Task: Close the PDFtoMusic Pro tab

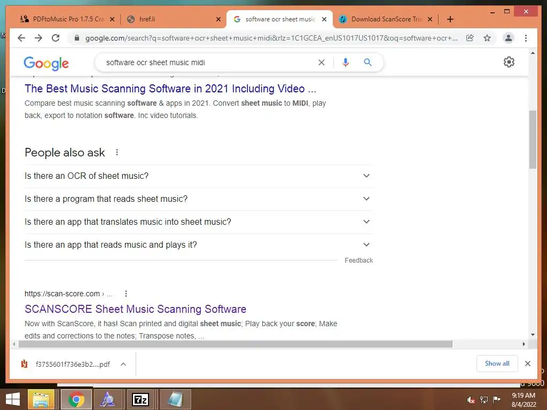Action: tap(112, 19)
